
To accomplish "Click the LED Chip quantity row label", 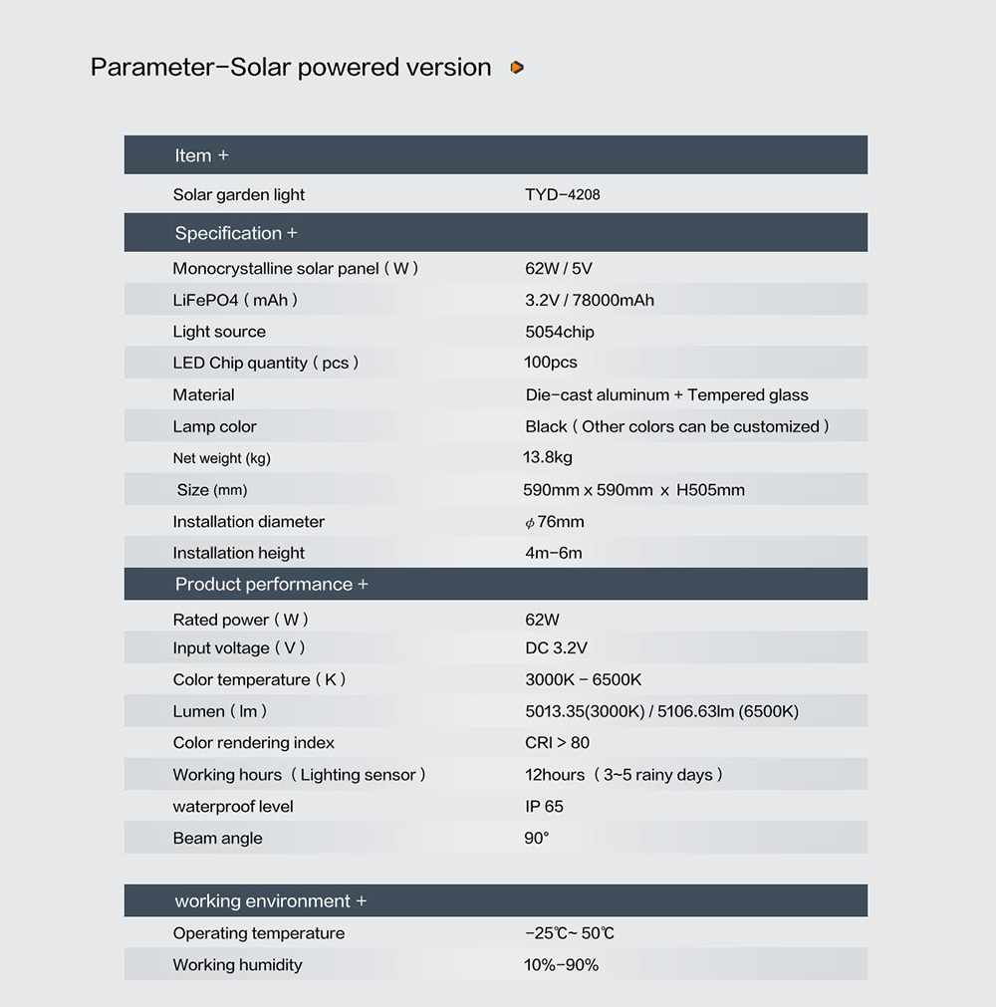I will click(x=265, y=363).
